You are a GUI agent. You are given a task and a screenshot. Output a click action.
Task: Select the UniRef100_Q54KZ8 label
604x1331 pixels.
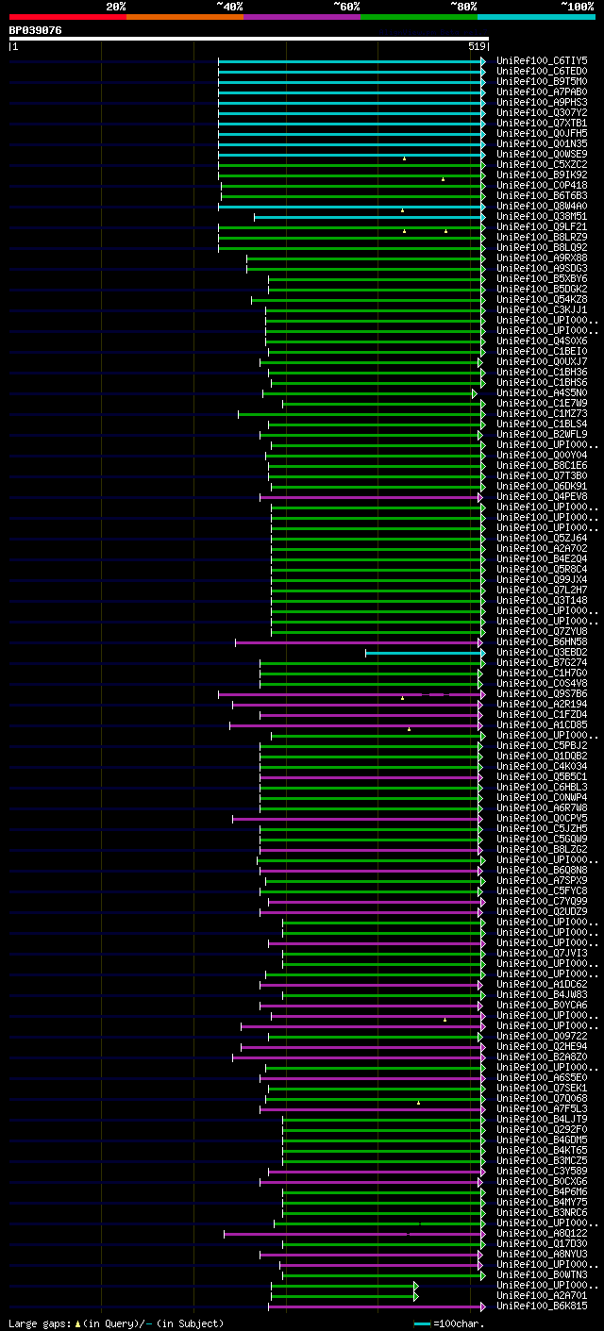[543, 299]
